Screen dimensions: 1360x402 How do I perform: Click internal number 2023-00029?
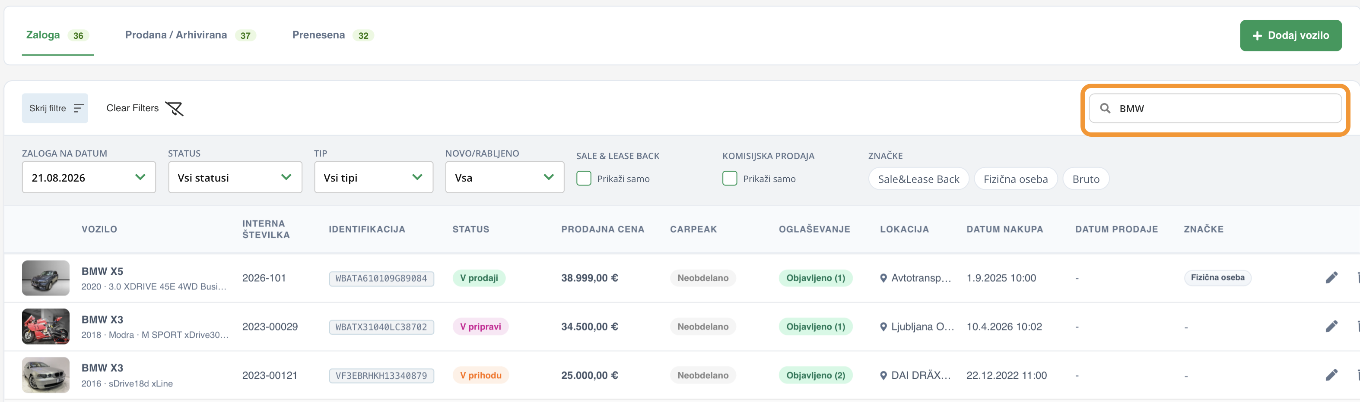coord(270,327)
